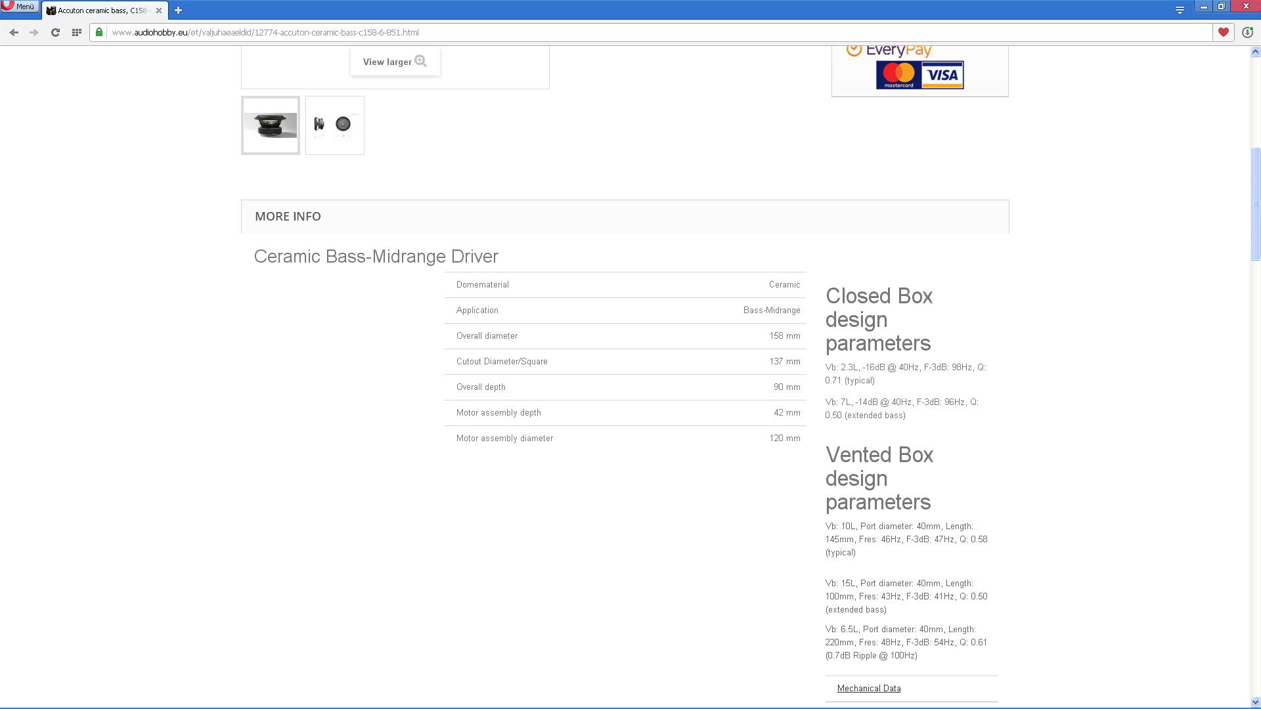The image size is (1261, 709).
Task: Click the scrollbar up arrow
Action: [x=1255, y=52]
